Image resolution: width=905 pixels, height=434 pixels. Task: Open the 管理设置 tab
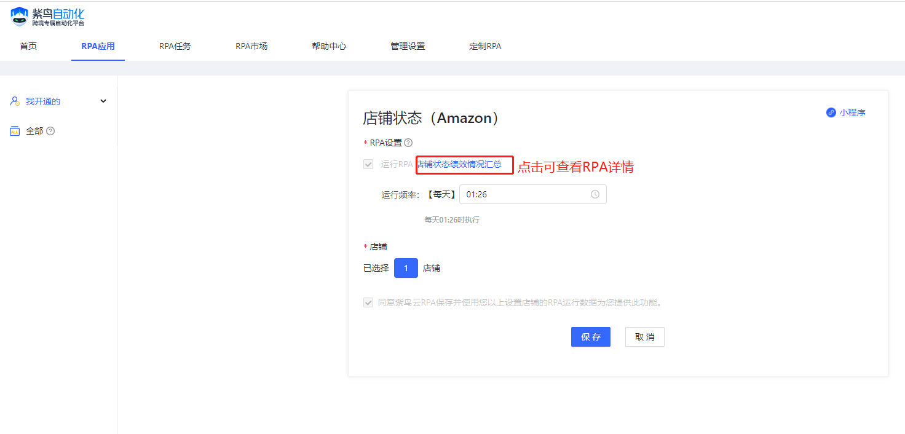[x=408, y=46]
